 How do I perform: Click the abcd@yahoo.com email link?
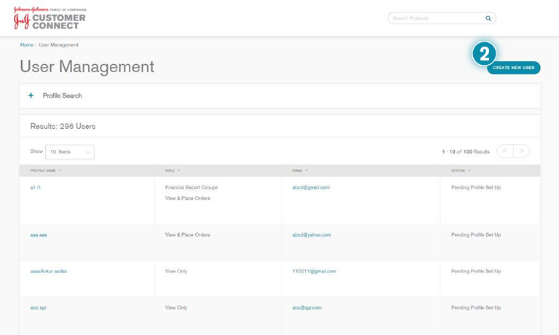point(312,234)
